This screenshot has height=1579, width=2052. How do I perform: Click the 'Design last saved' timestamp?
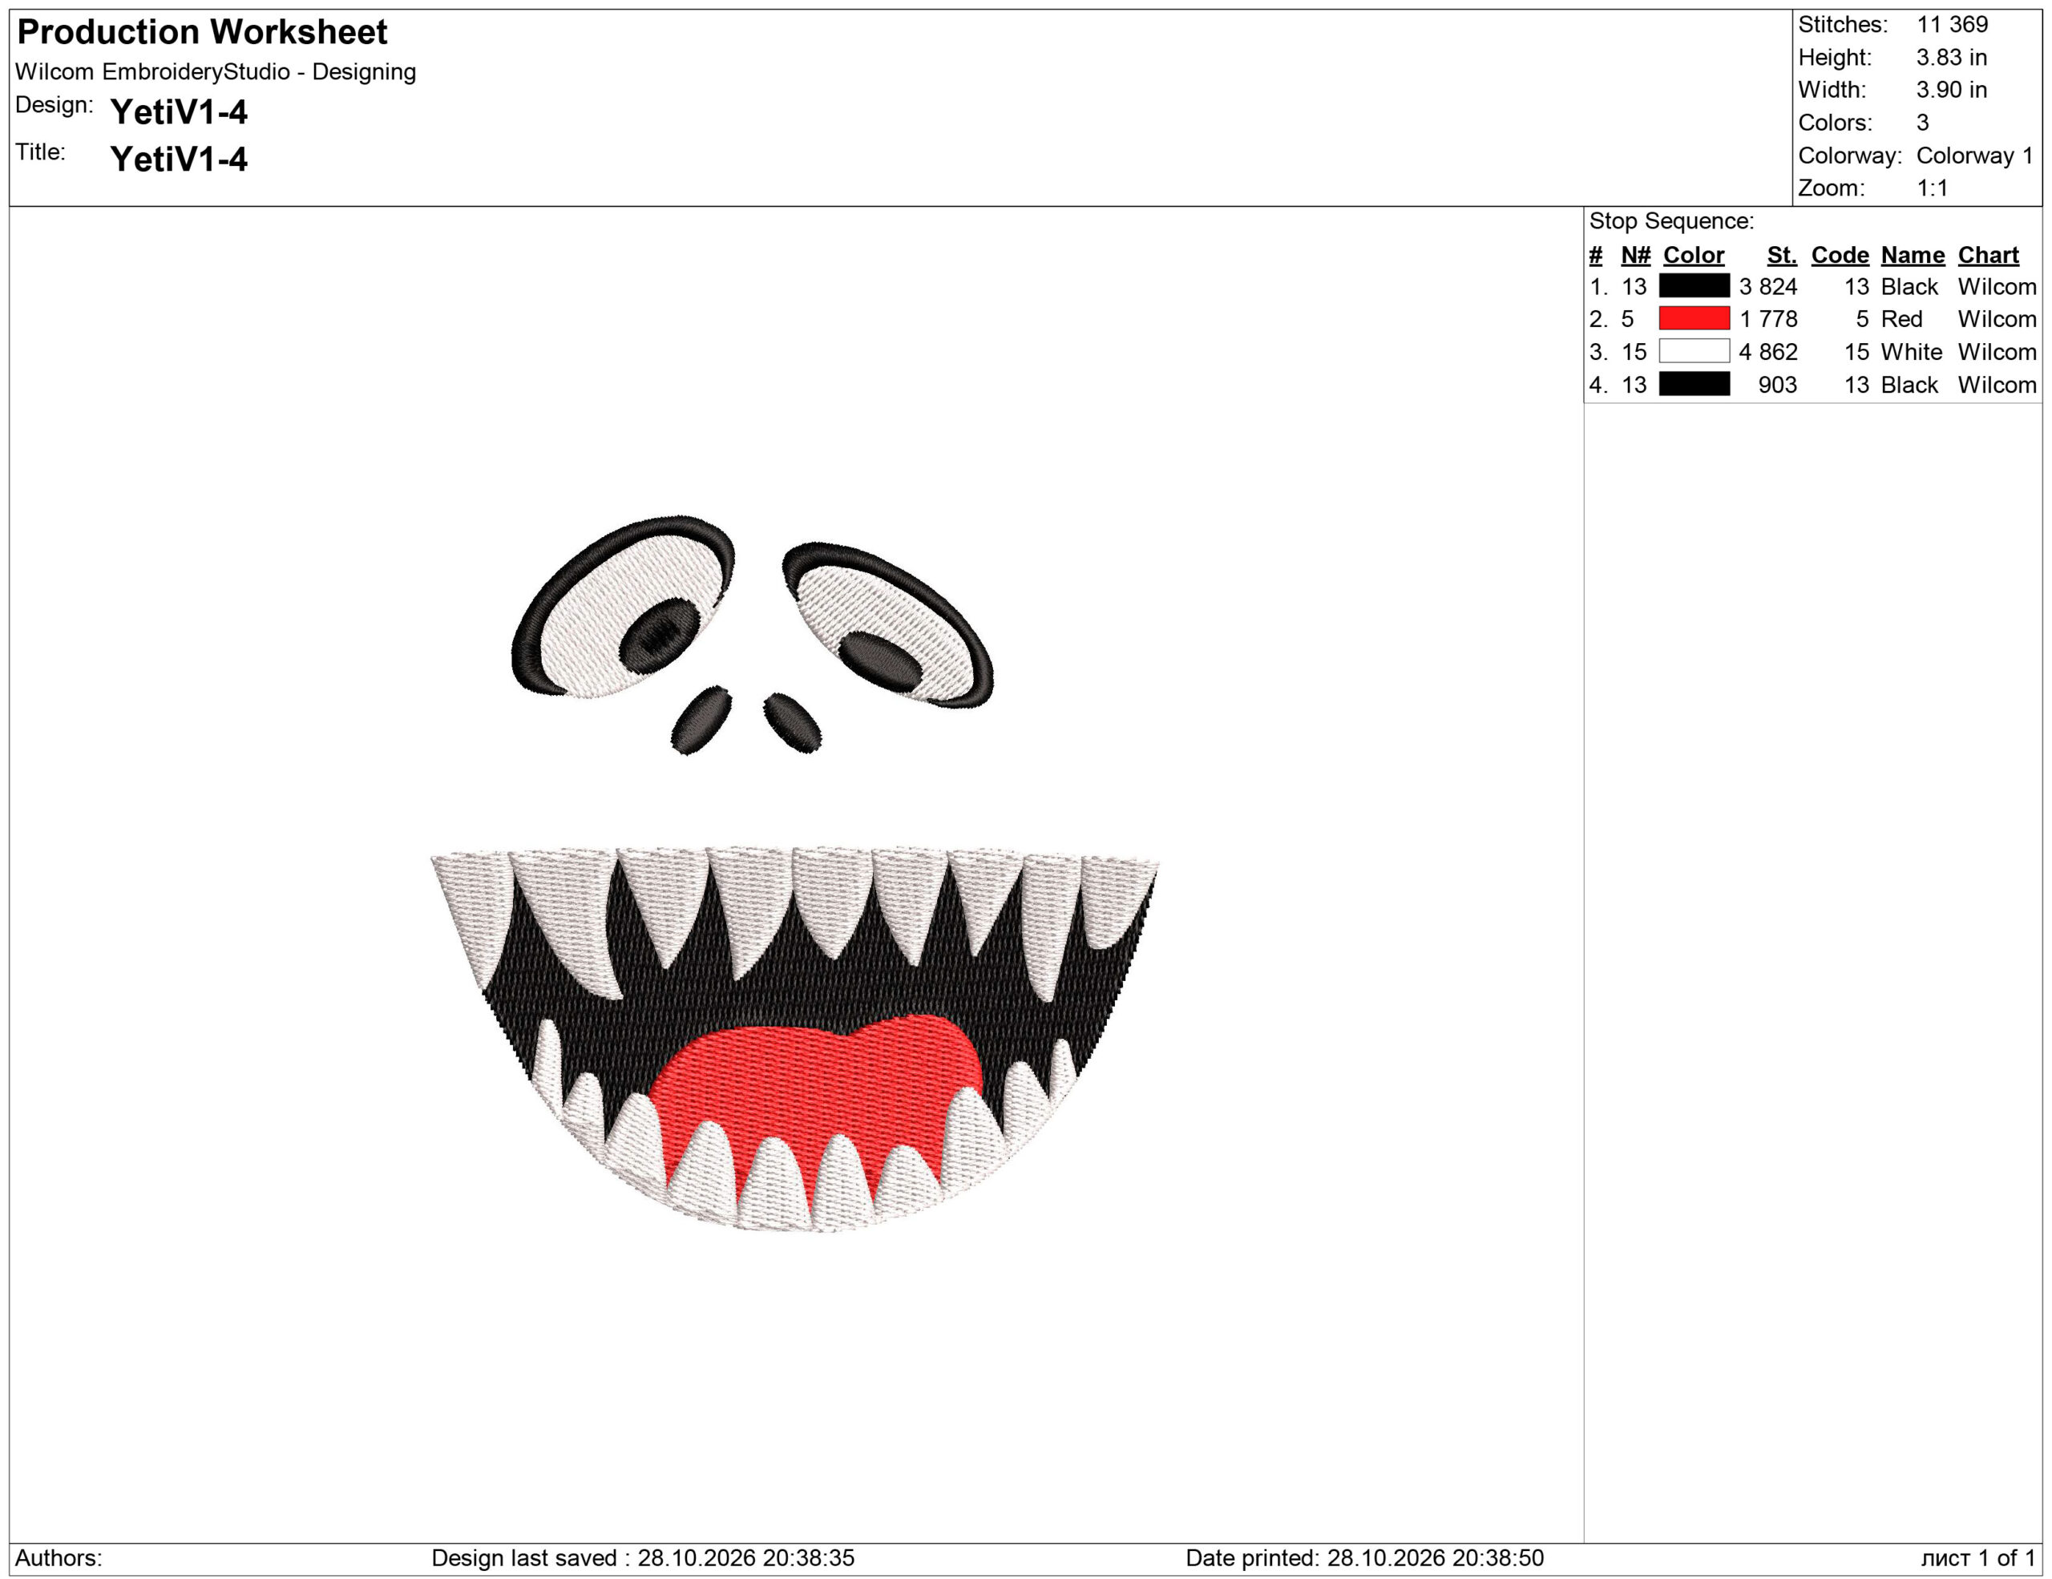643,1557
